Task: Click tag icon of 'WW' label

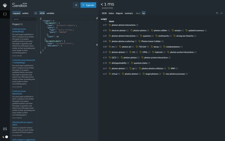Action: (169, 69)
